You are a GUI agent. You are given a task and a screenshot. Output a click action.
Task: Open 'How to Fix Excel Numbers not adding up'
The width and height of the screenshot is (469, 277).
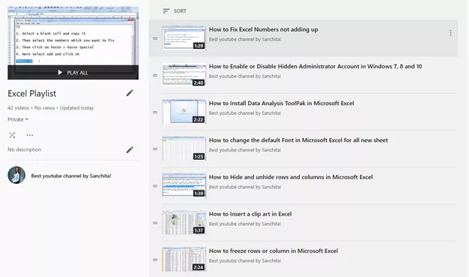click(x=263, y=29)
